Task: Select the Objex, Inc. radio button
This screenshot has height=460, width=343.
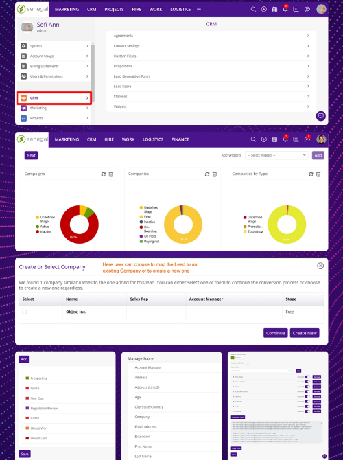Action: pos(25,312)
